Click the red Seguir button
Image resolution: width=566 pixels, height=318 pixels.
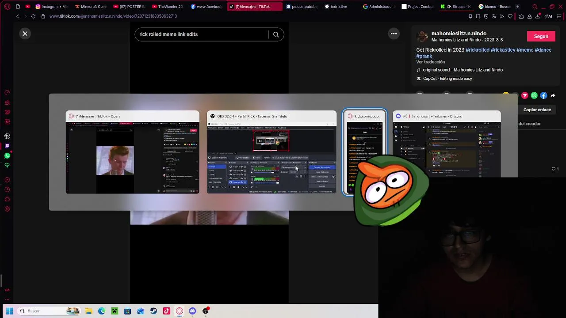pyautogui.click(x=541, y=36)
